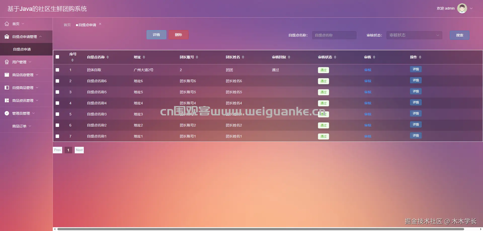Click the Prev pagination button

point(57,150)
